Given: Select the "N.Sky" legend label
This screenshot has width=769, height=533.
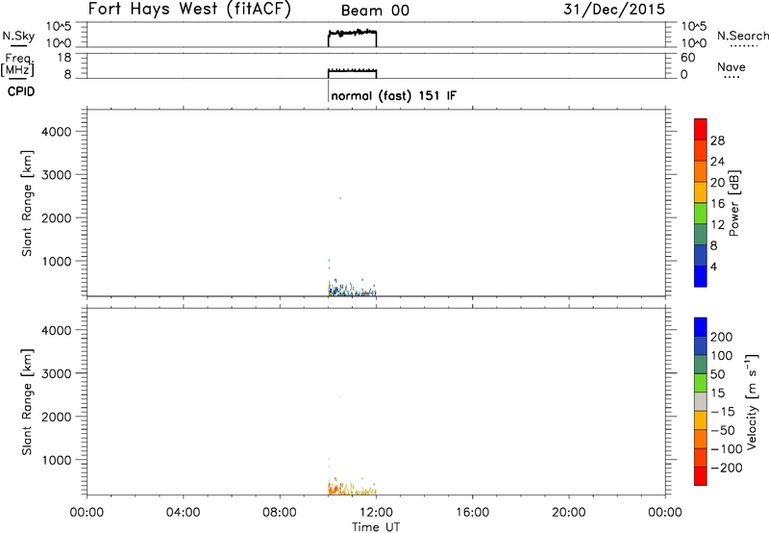Looking at the screenshot, I should click(18, 36).
